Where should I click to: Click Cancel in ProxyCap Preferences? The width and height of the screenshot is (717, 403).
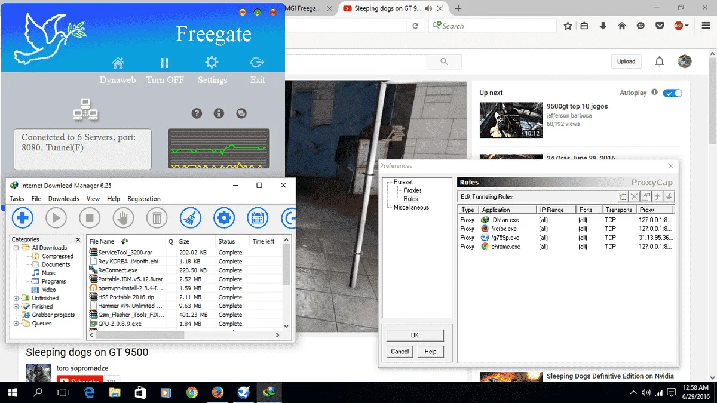pyautogui.click(x=400, y=352)
